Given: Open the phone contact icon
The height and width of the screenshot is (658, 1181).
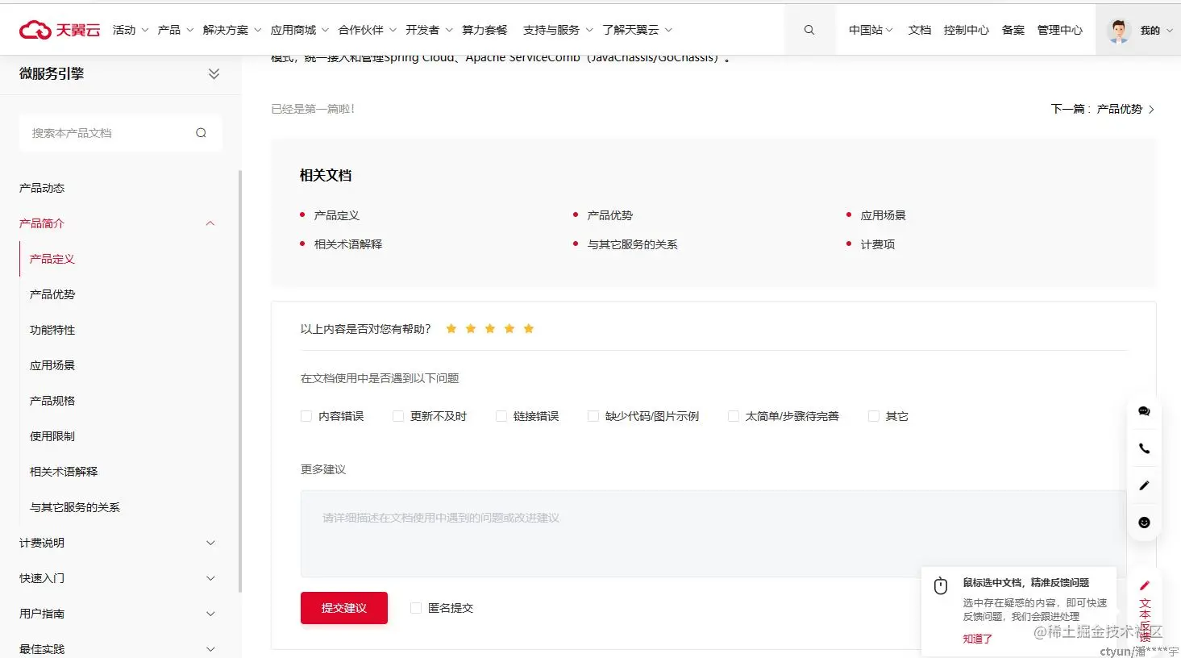Looking at the screenshot, I should 1144,448.
